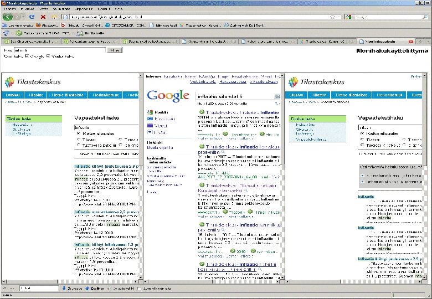The image size is (432, 299).
Task: Select Tilastot radio in right frame
Action: tap(362, 140)
